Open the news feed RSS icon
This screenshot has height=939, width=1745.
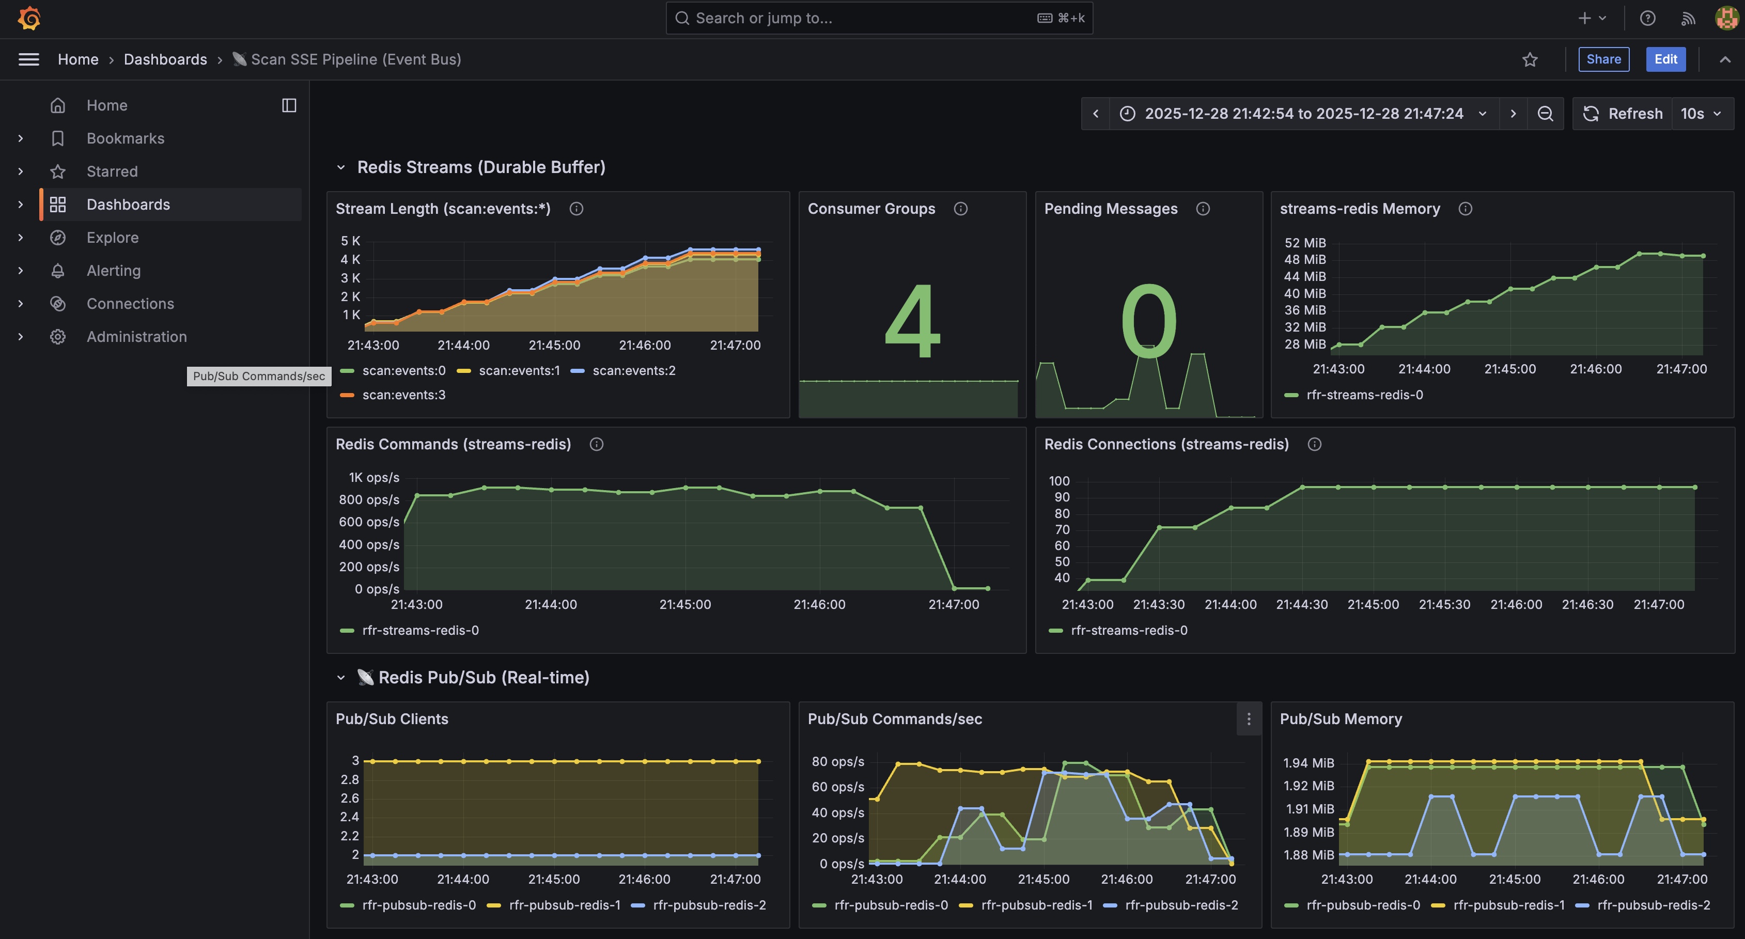tap(1688, 18)
